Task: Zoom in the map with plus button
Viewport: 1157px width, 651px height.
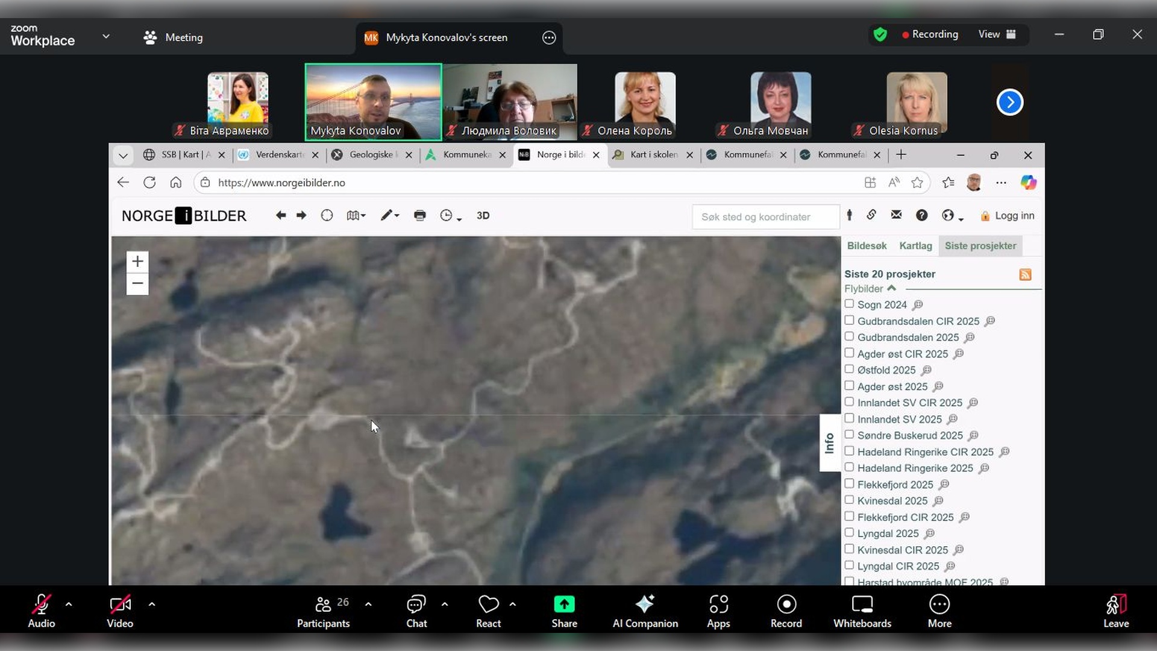Action: click(137, 262)
